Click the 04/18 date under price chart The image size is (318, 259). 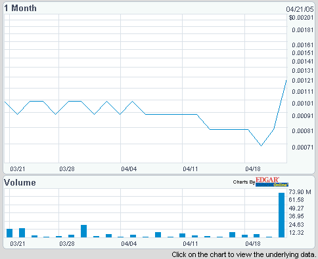click(253, 169)
